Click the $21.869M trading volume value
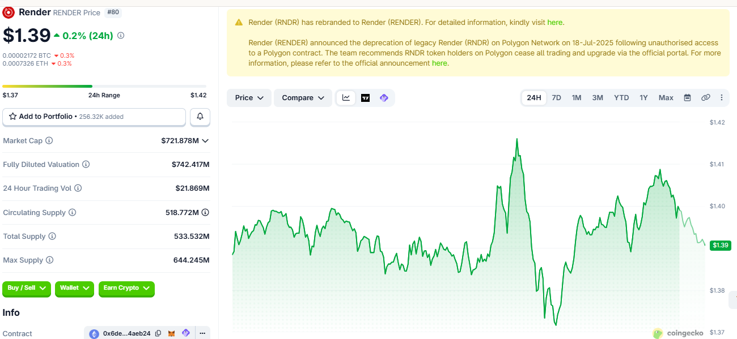 (192, 188)
